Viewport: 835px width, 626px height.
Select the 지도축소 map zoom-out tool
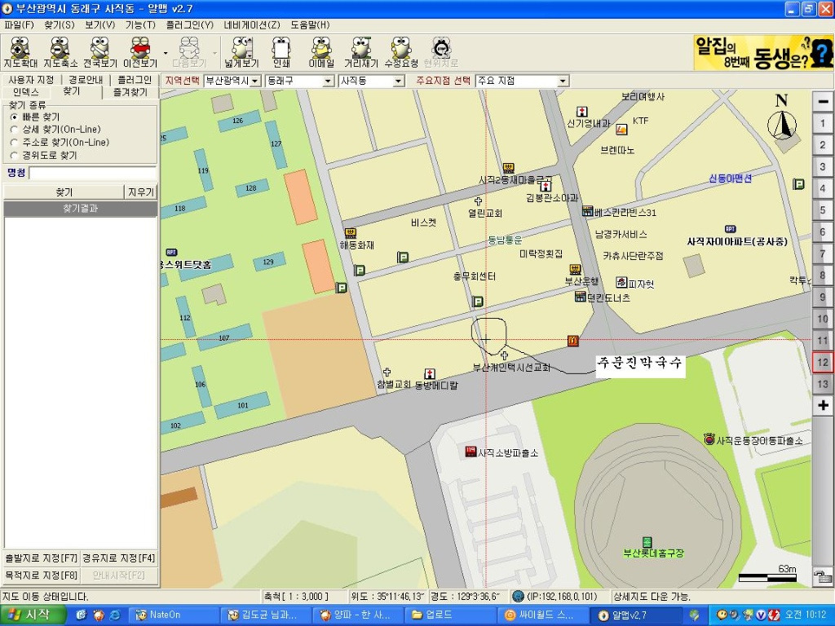[60, 53]
